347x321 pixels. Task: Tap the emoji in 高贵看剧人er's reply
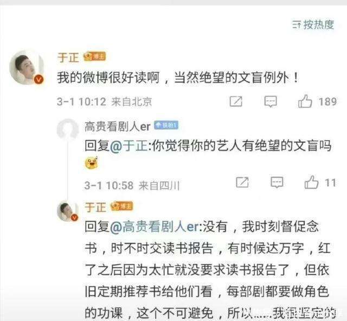[91, 162]
